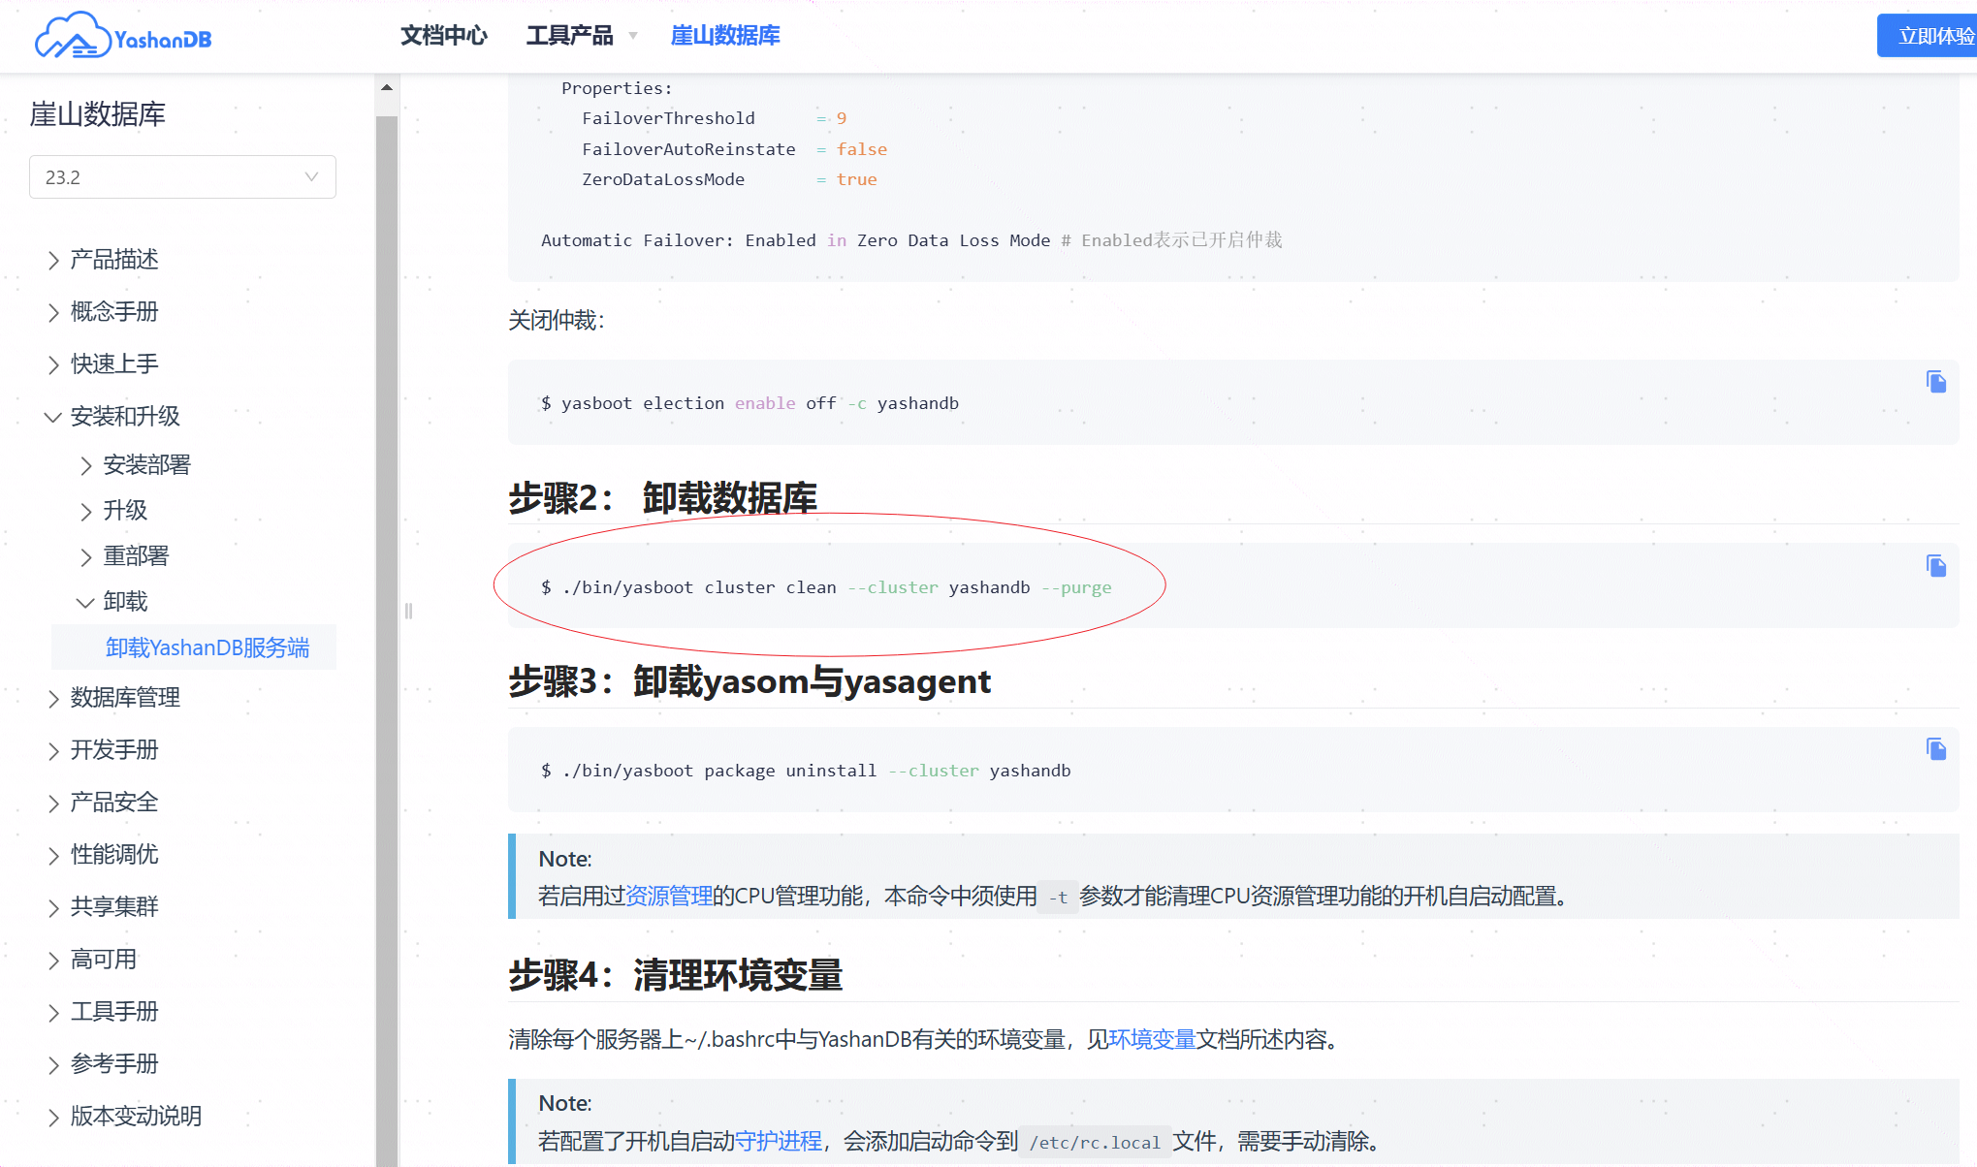Select the 崖山数据库 menu item
Viewport: 1977px width, 1167px height.
(725, 35)
